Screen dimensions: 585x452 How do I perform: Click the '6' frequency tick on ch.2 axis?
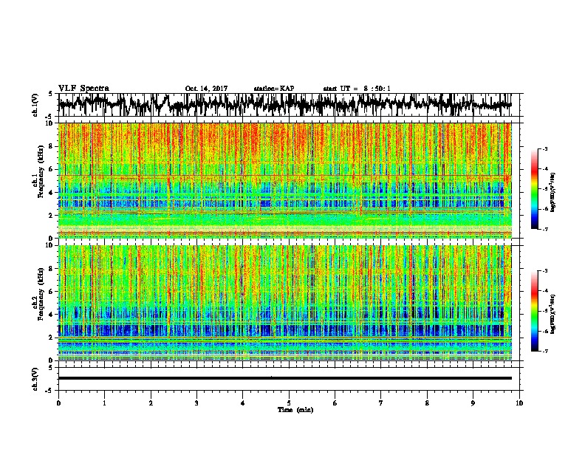[x=52, y=291]
